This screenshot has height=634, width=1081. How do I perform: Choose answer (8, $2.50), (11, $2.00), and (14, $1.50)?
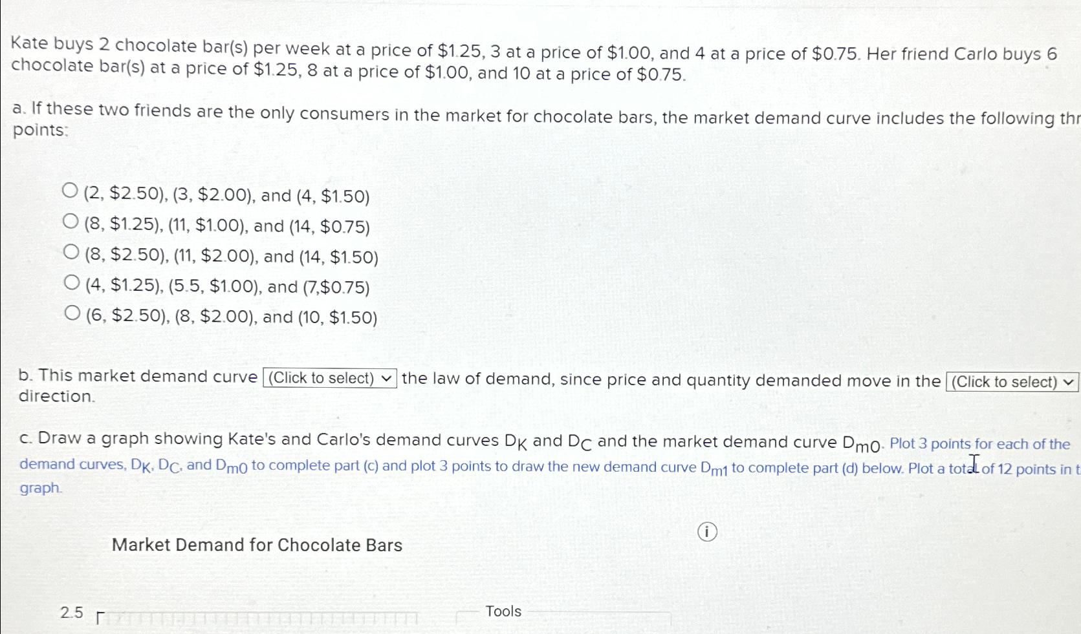[x=71, y=251]
